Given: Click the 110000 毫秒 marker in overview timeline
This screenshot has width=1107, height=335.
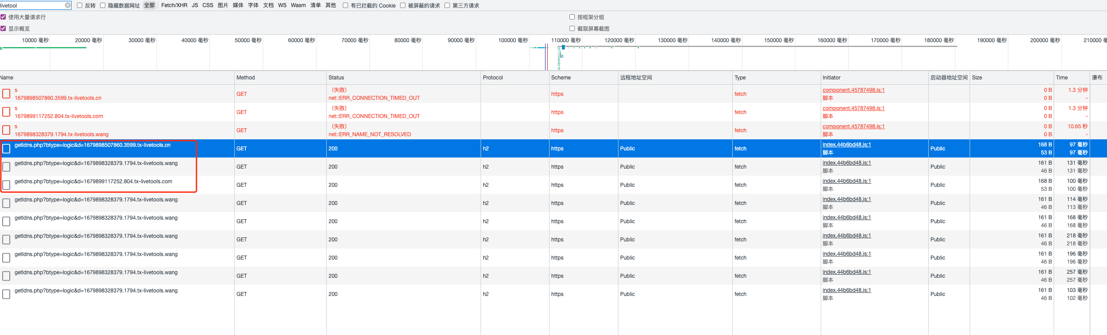Looking at the screenshot, I should (566, 40).
